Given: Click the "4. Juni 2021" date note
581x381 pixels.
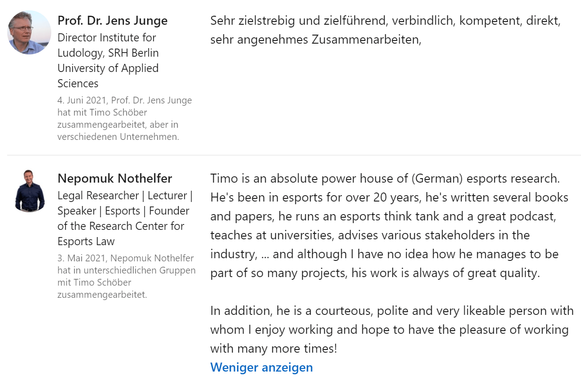Looking at the screenshot, I should tap(82, 100).
